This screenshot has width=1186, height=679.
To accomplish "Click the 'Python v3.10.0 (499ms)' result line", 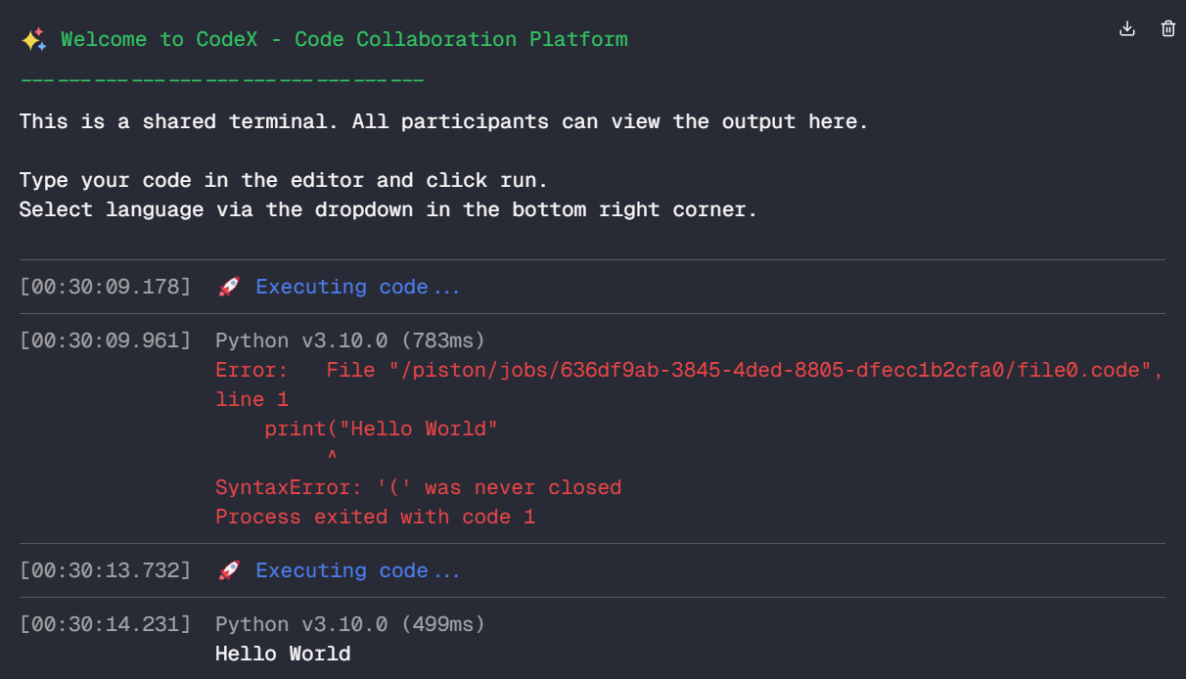I will (x=349, y=623).
